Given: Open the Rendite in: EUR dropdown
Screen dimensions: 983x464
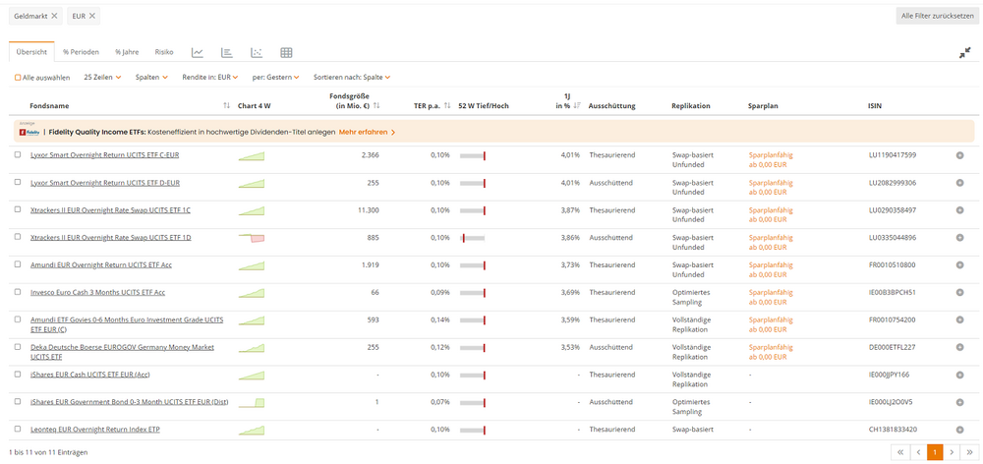Looking at the screenshot, I should click(x=209, y=77).
